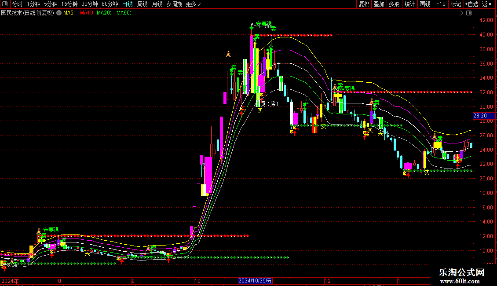Screen dimensions: 497x286
Task: Click the 统计 statistics button
Action: tap(409, 4)
